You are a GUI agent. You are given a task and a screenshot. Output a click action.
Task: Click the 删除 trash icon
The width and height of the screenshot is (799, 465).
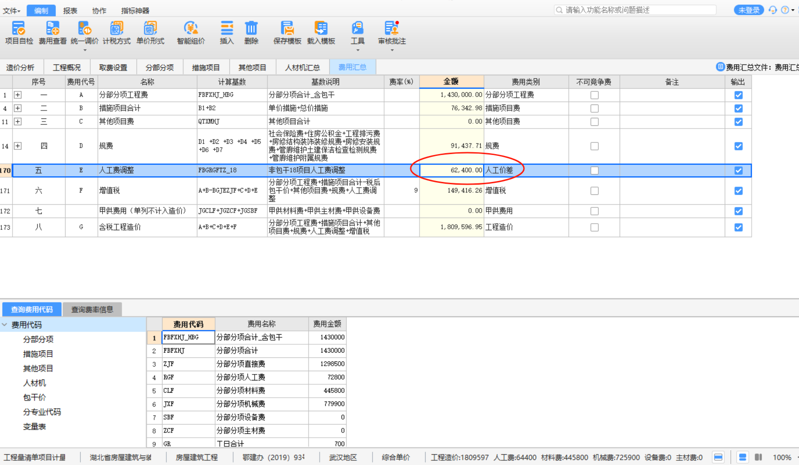[251, 28]
